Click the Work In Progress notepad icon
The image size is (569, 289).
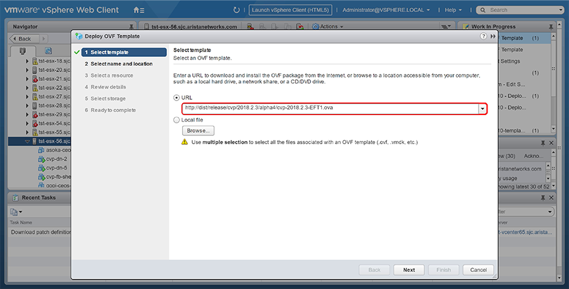465,27
